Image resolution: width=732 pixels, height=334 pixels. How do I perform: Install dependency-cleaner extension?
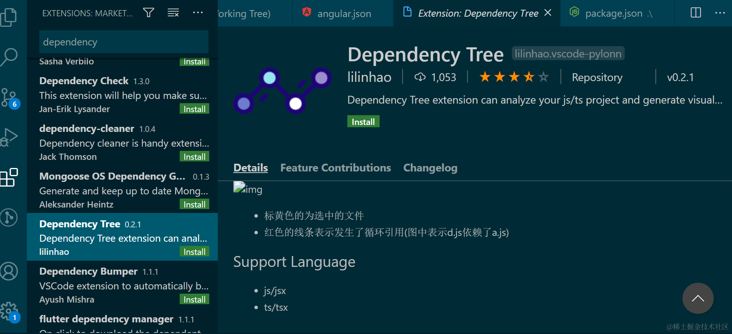pos(194,157)
